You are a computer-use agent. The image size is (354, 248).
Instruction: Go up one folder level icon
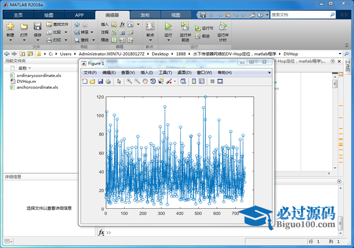click(x=22, y=54)
